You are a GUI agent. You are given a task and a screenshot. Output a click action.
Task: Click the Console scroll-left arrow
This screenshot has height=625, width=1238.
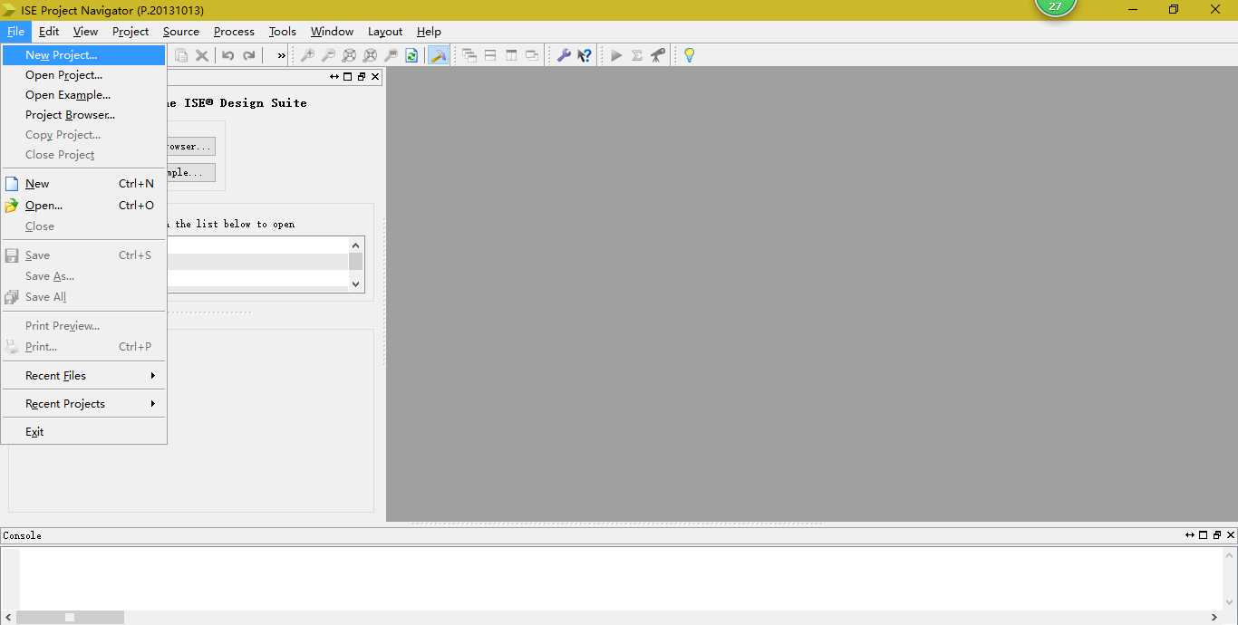8,617
